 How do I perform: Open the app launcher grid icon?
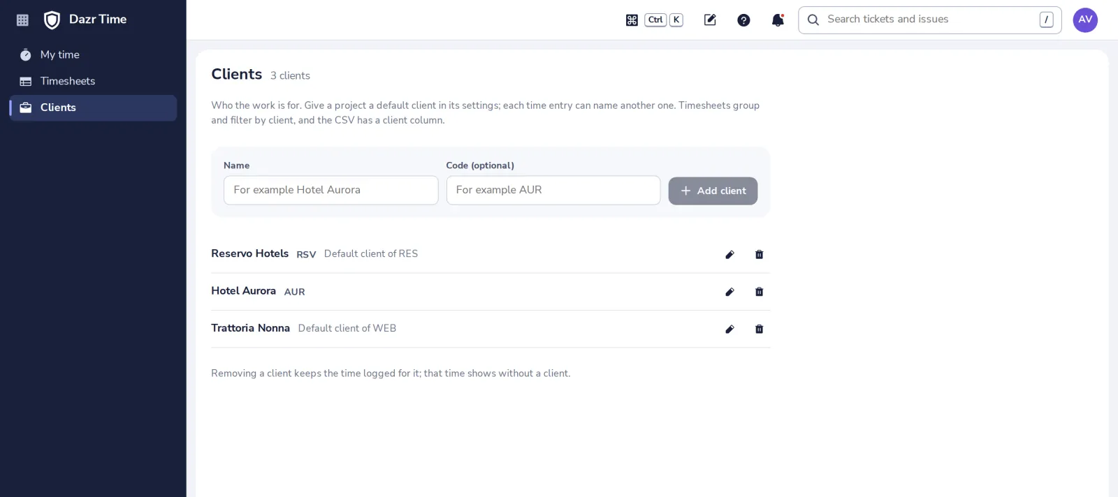22,20
